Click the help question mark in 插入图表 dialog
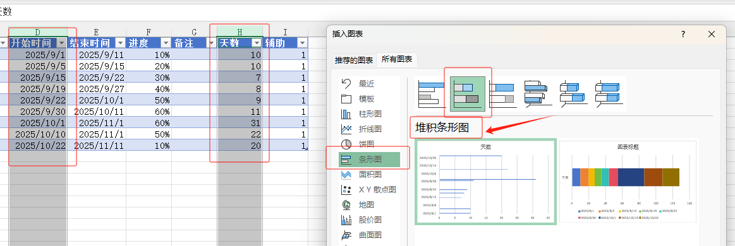735x246 pixels. [x=683, y=34]
